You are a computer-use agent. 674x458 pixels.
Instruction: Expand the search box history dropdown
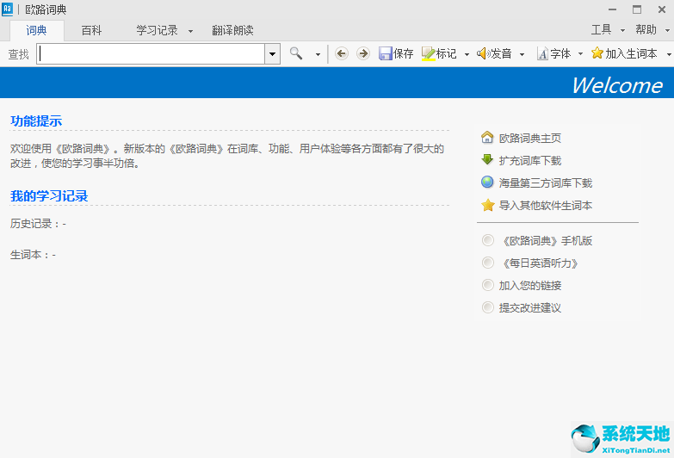coord(273,53)
